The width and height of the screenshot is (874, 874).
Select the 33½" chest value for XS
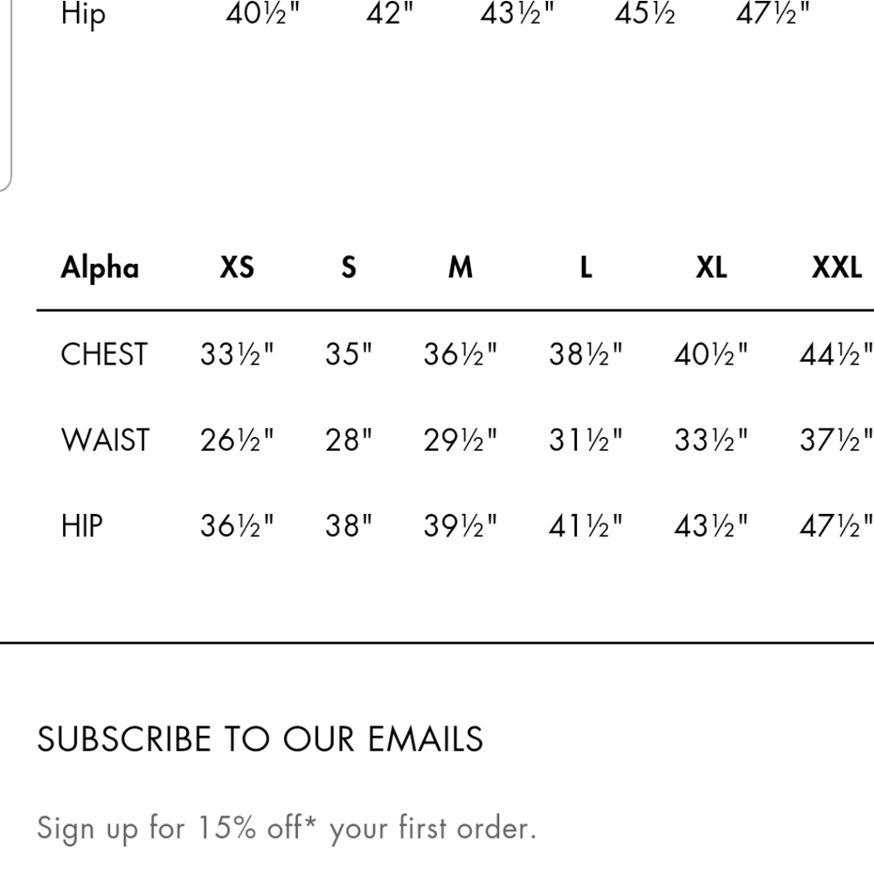(237, 354)
